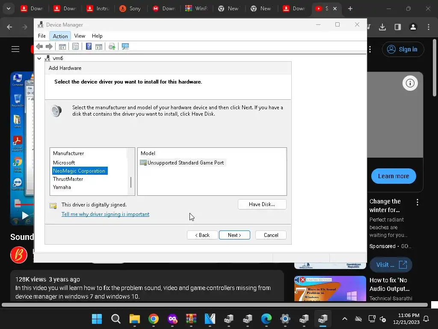
Task: Switch to the WinR browser tab
Action: point(197,9)
